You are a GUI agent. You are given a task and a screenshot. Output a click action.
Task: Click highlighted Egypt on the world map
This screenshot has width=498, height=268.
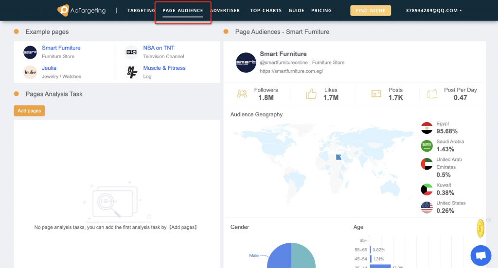point(339,157)
